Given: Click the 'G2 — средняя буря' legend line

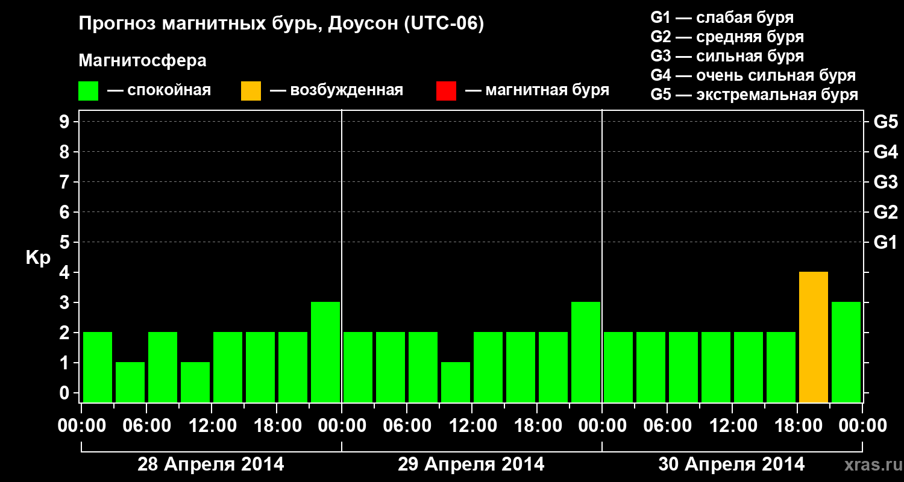Looking at the screenshot, I should click(727, 37).
